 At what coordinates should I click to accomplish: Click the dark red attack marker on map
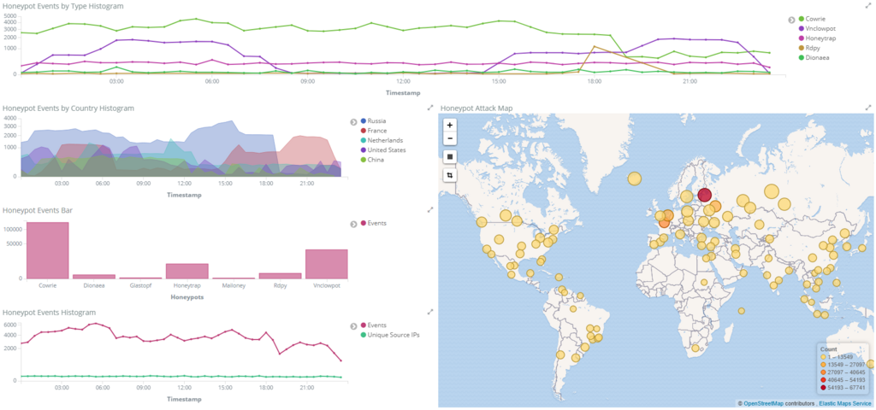(705, 195)
